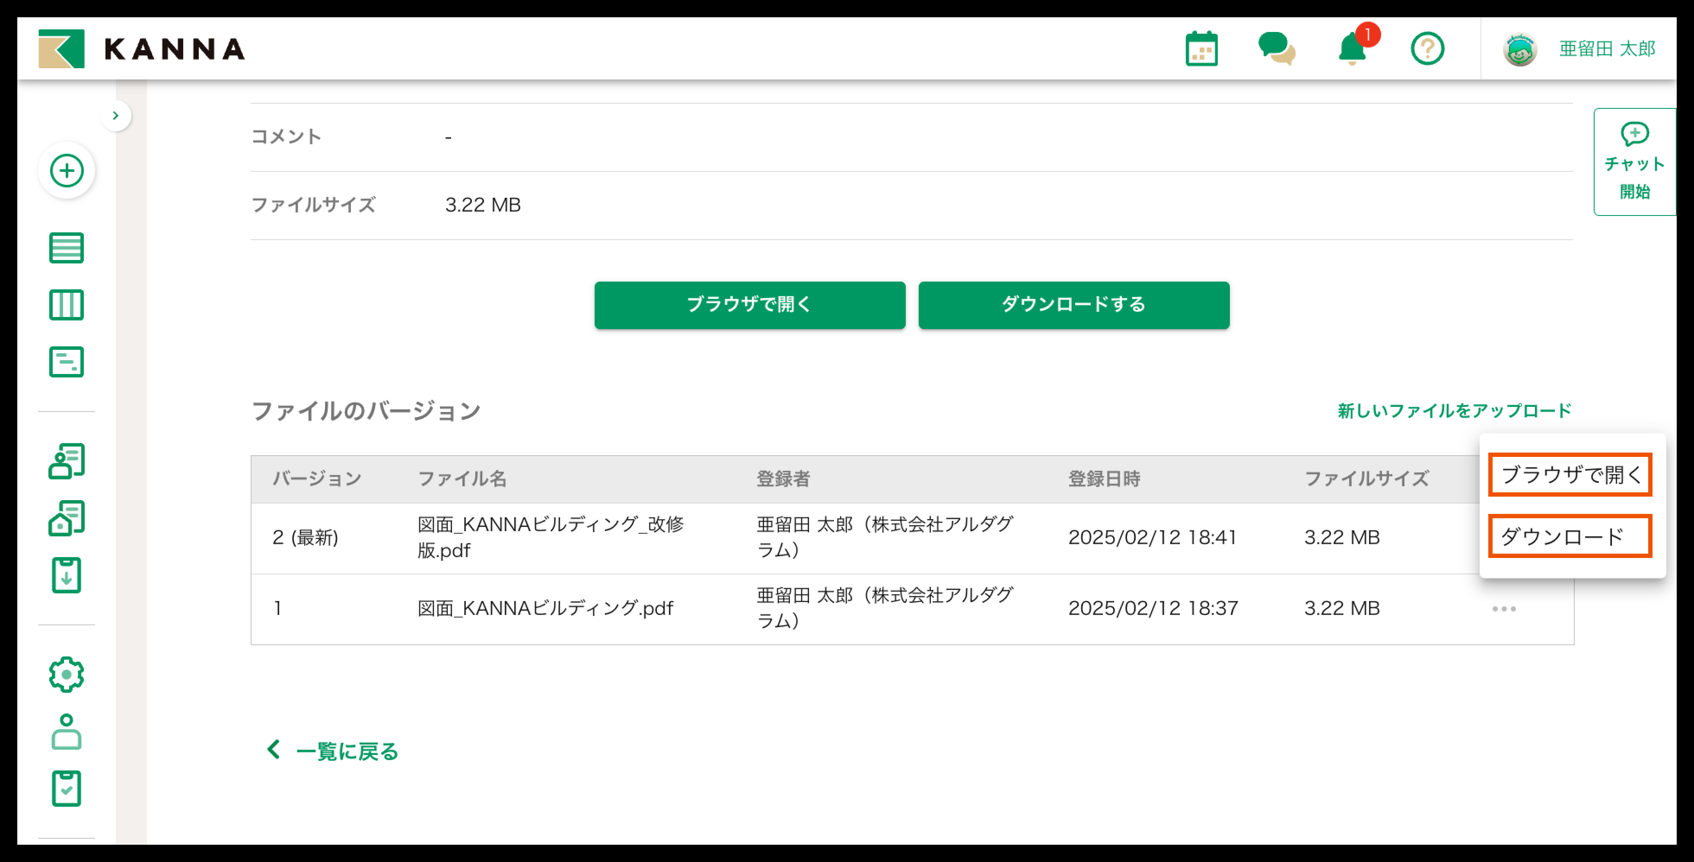Expand the sidebar with chevron arrow
Viewport: 1694px width, 862px height.
[x=116, y=116]
